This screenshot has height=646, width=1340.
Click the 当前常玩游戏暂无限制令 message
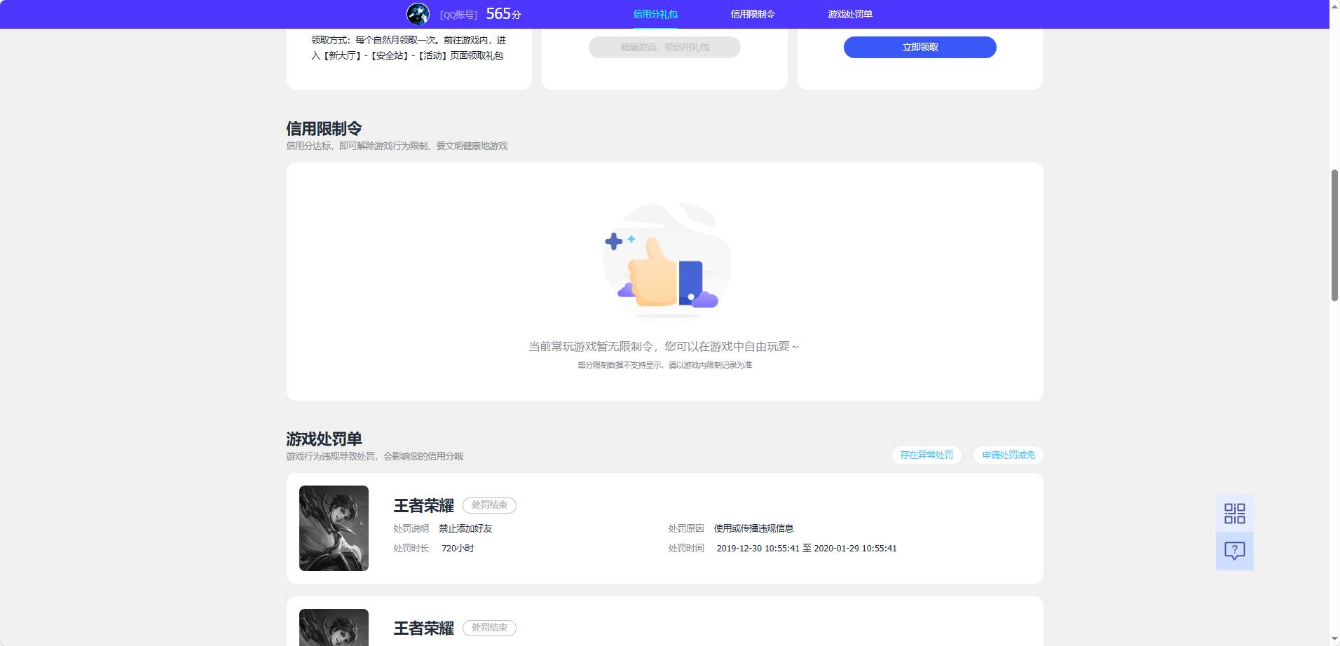pyautogui.click(x=664, y=346)
